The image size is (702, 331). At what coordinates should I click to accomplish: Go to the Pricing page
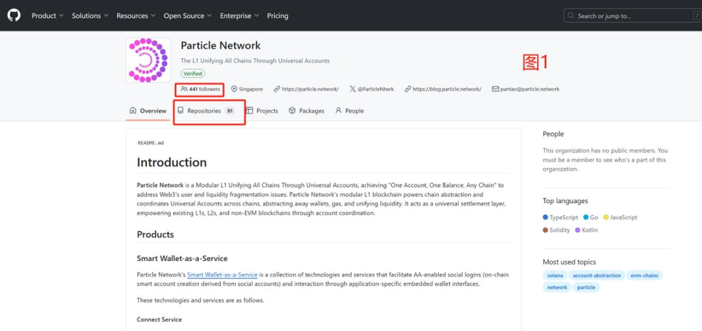click(x=278, y=16)
